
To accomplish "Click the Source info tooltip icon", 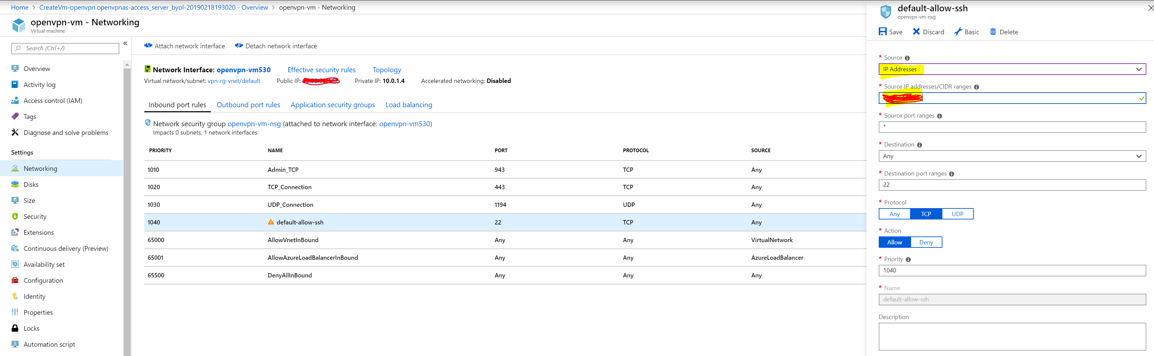I will click(x=907, y=58).
